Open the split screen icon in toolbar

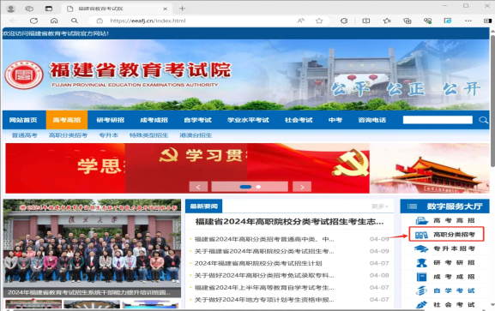click(x=365, y=21)
